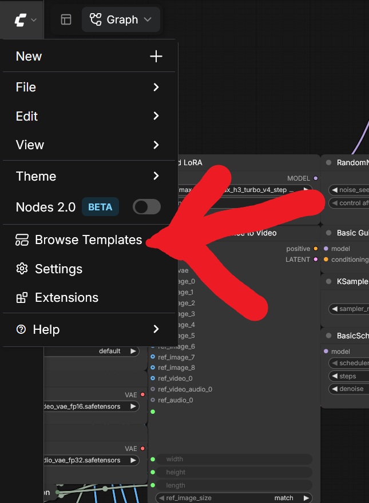Expand the Help chevron arrow
The image size is (369, 503).
tap(156, 329)
